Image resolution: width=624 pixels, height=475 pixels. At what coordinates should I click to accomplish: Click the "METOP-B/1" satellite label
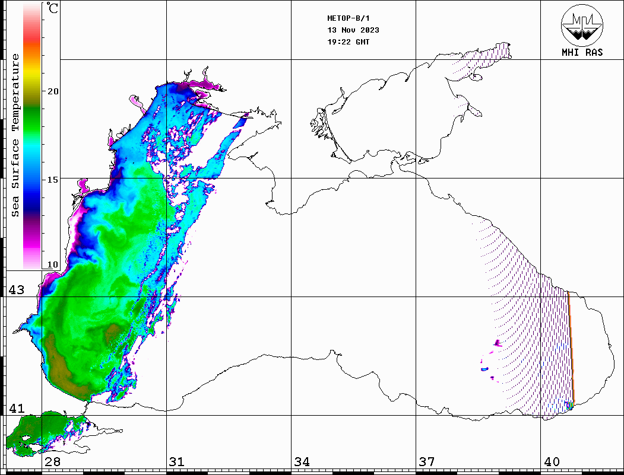pos(348,18)
